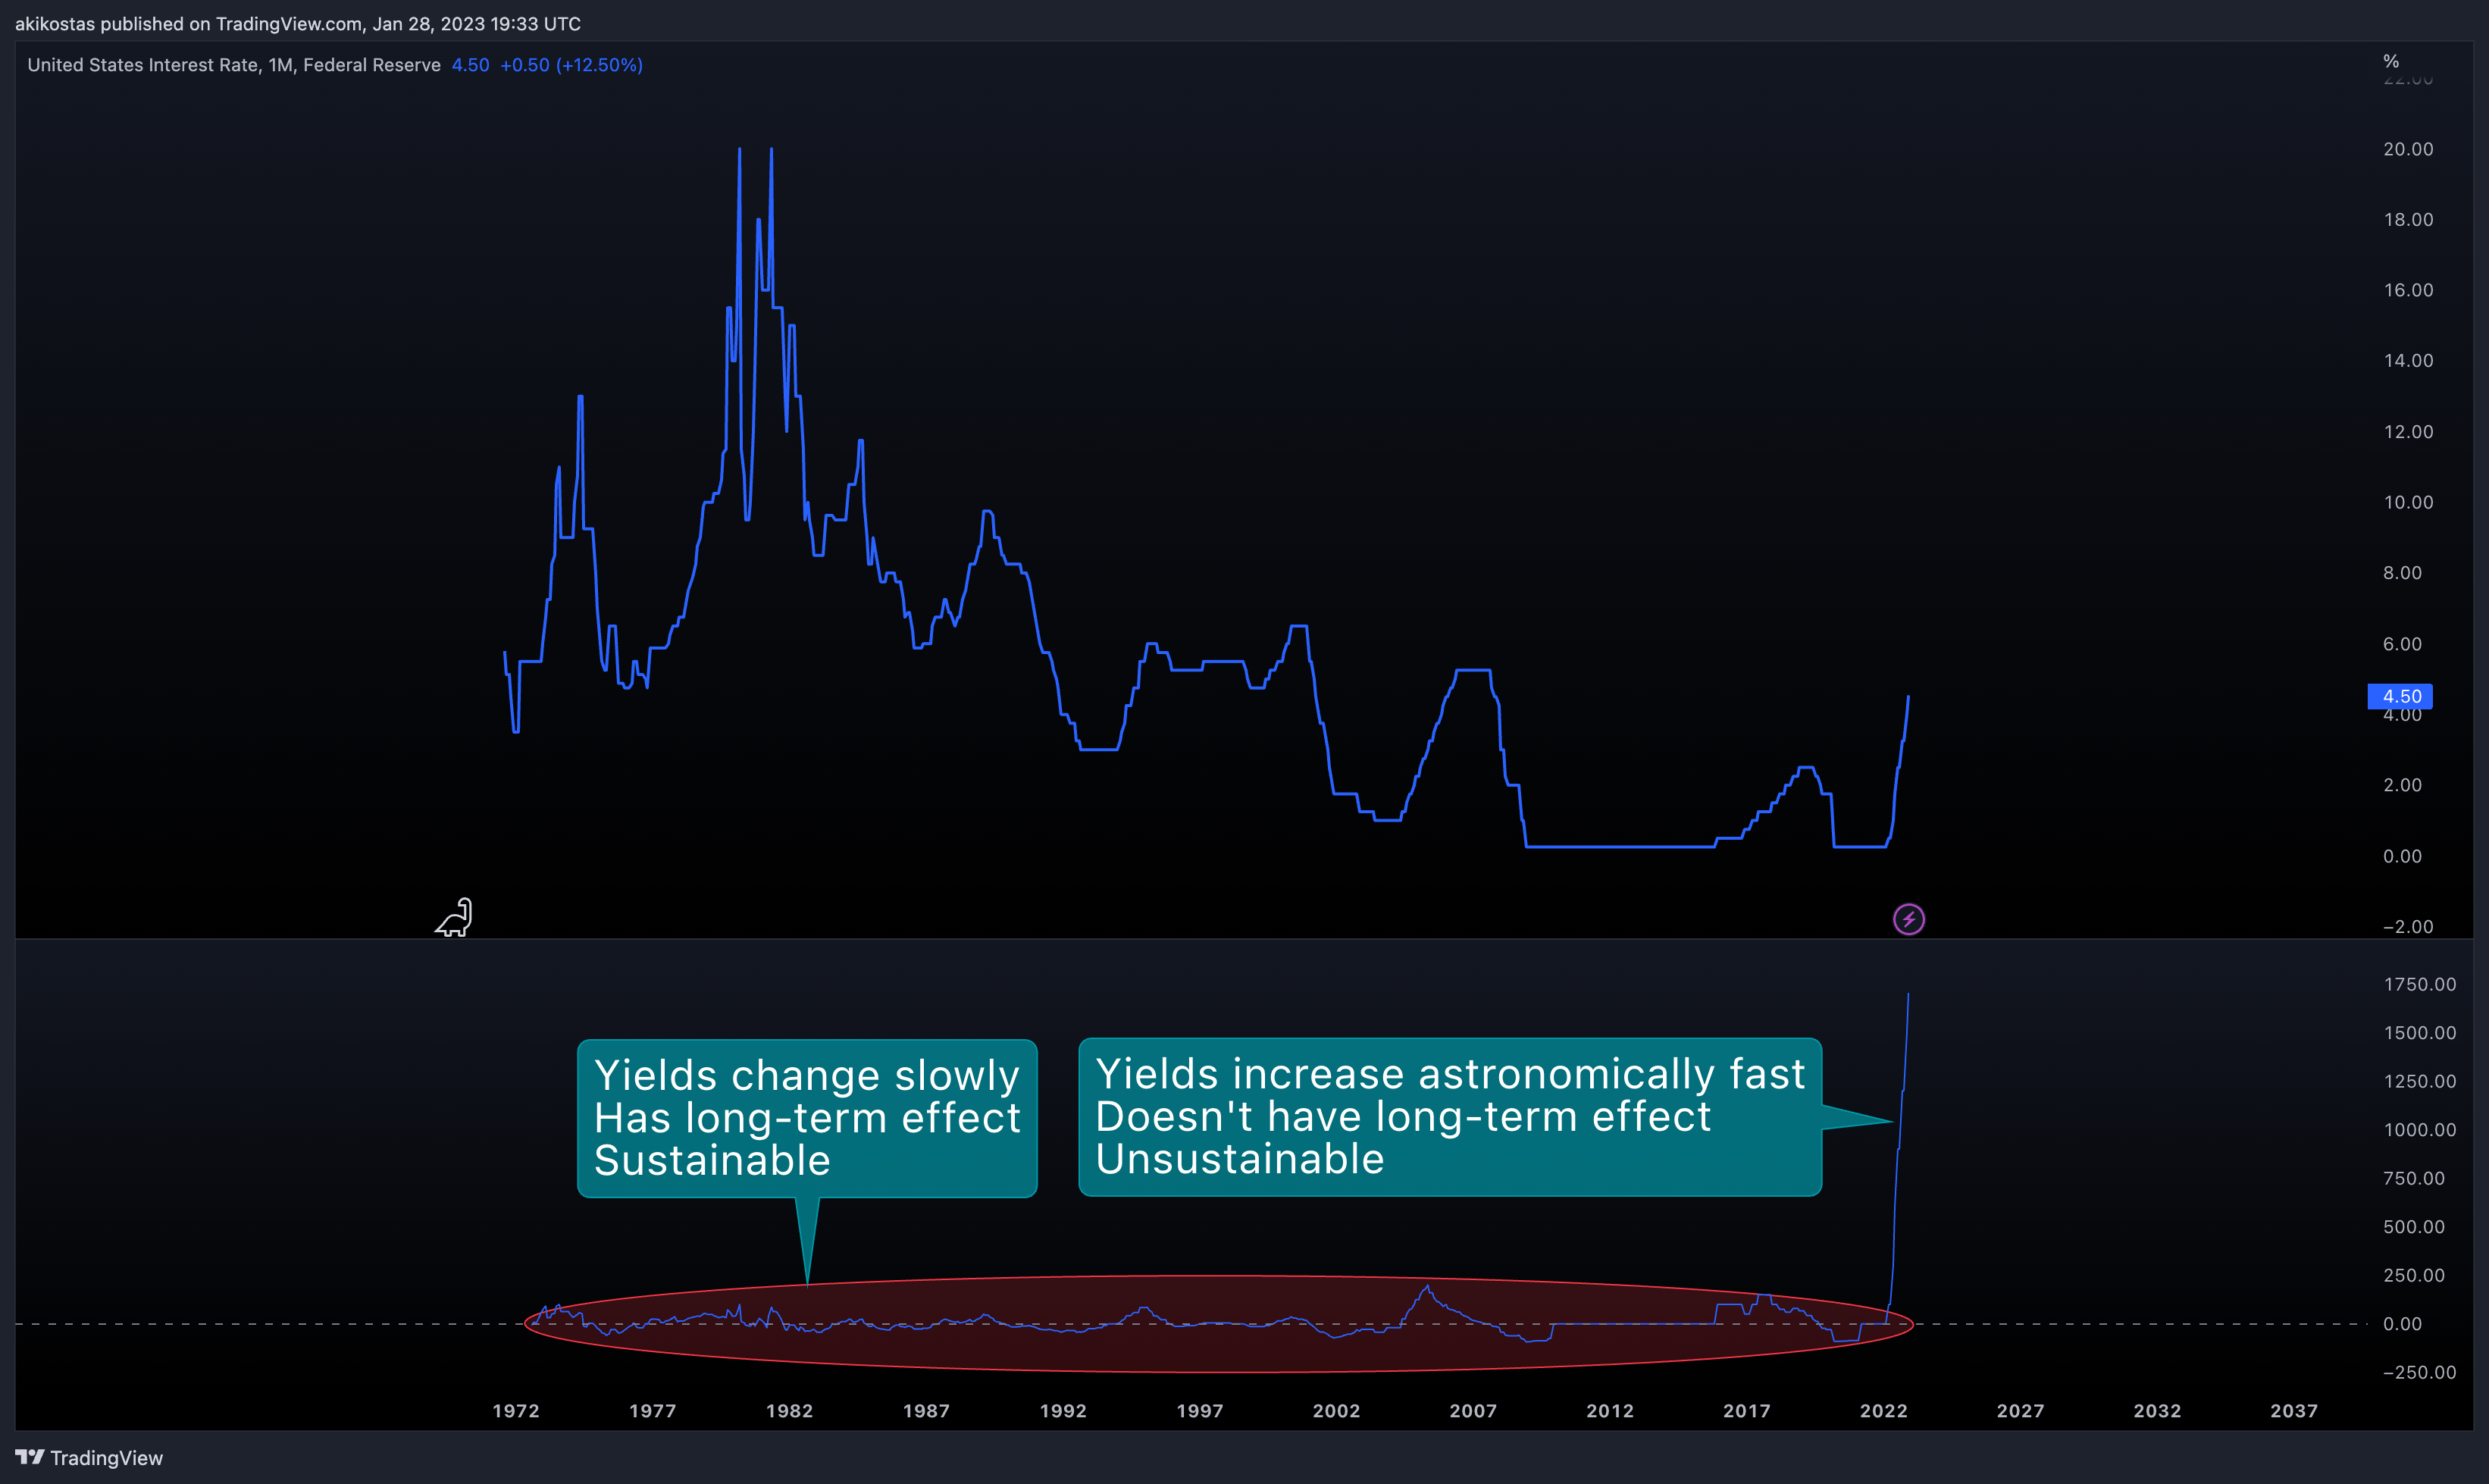
Task: Click the 16.00 price scale label
Action: click(x=2408, y=290)
